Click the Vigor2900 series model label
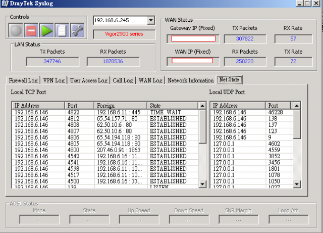This screenshot has width=323, height=233. pyautogui.click(x=124, y=34)
